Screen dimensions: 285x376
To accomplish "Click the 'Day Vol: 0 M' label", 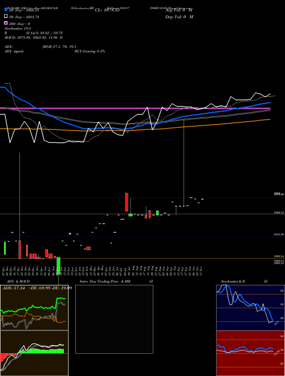I will (x=179, y=17).
